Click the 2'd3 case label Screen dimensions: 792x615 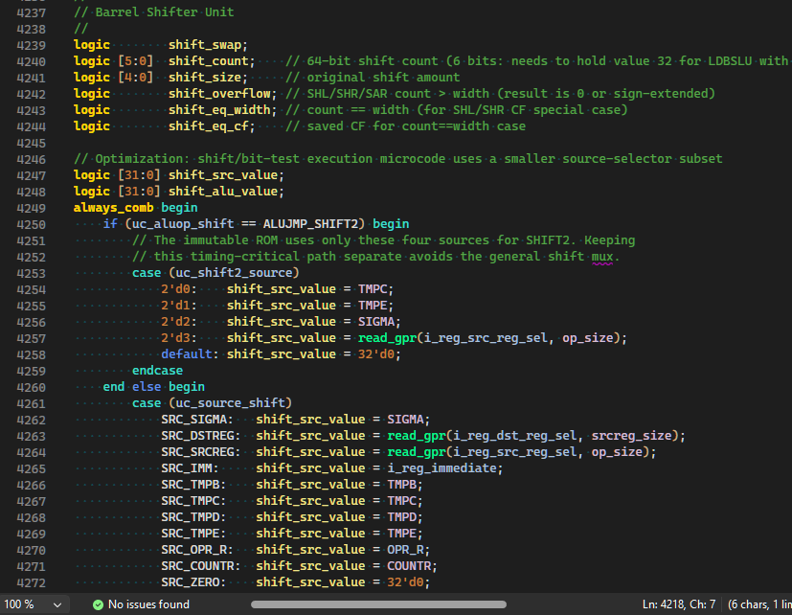pyautogui.click(x=175, y=338)
